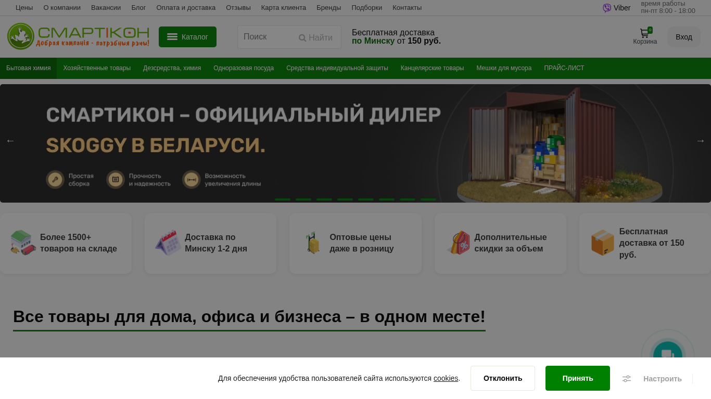The image size is (711, 399).
Task: Open the cookies policy link
Action: pos(446,378)
